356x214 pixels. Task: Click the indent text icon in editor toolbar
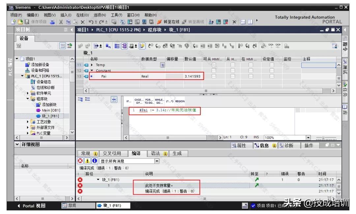click(202, 46)
